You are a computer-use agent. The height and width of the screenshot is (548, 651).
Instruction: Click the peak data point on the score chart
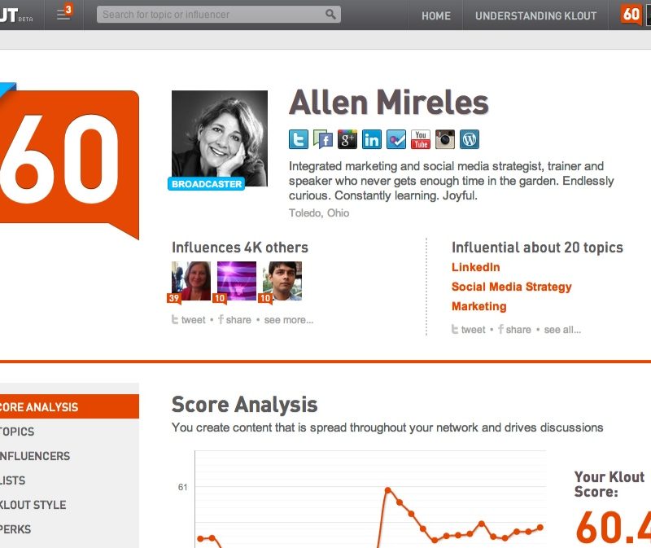[x=388, y=490]
